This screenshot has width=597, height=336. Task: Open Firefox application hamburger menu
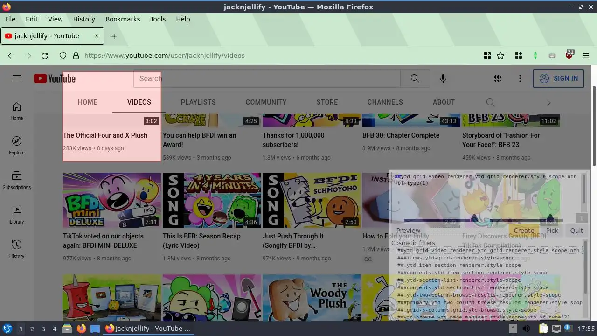coord(586,56)
